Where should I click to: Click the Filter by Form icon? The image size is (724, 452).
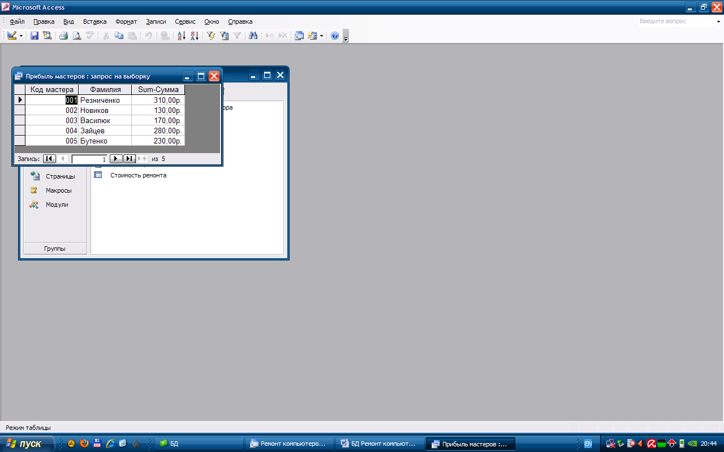point(225,36)
